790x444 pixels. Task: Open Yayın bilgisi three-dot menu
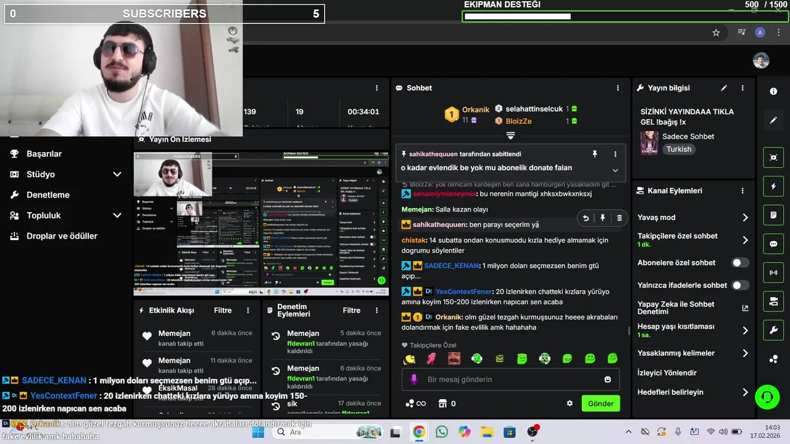point(742,88)
